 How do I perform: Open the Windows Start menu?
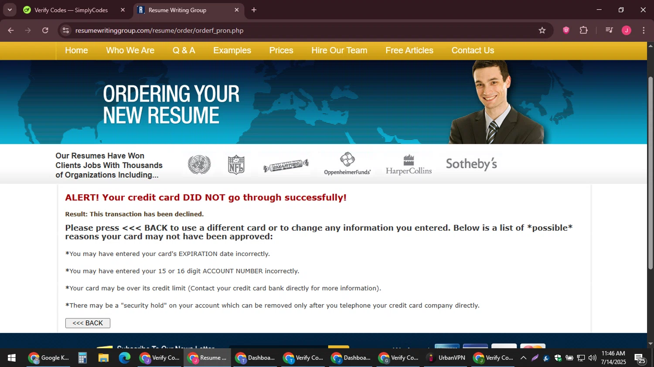tap(12, 358)
